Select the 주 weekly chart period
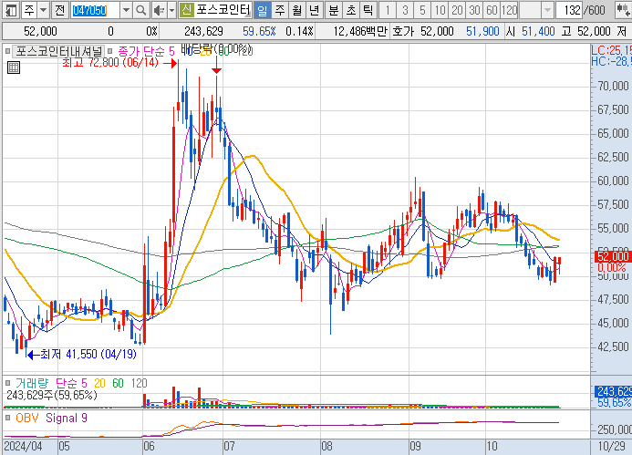The height and width of the screenshot is (455, 632). [280, 10]
